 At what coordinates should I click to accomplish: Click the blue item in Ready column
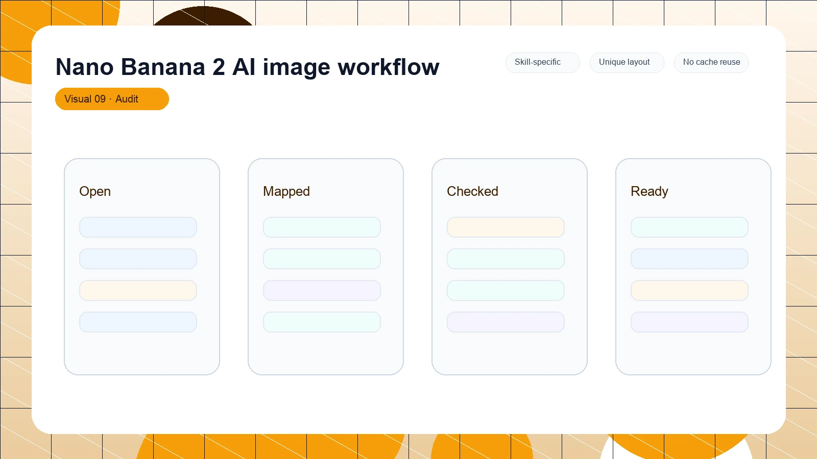[689, 259]
